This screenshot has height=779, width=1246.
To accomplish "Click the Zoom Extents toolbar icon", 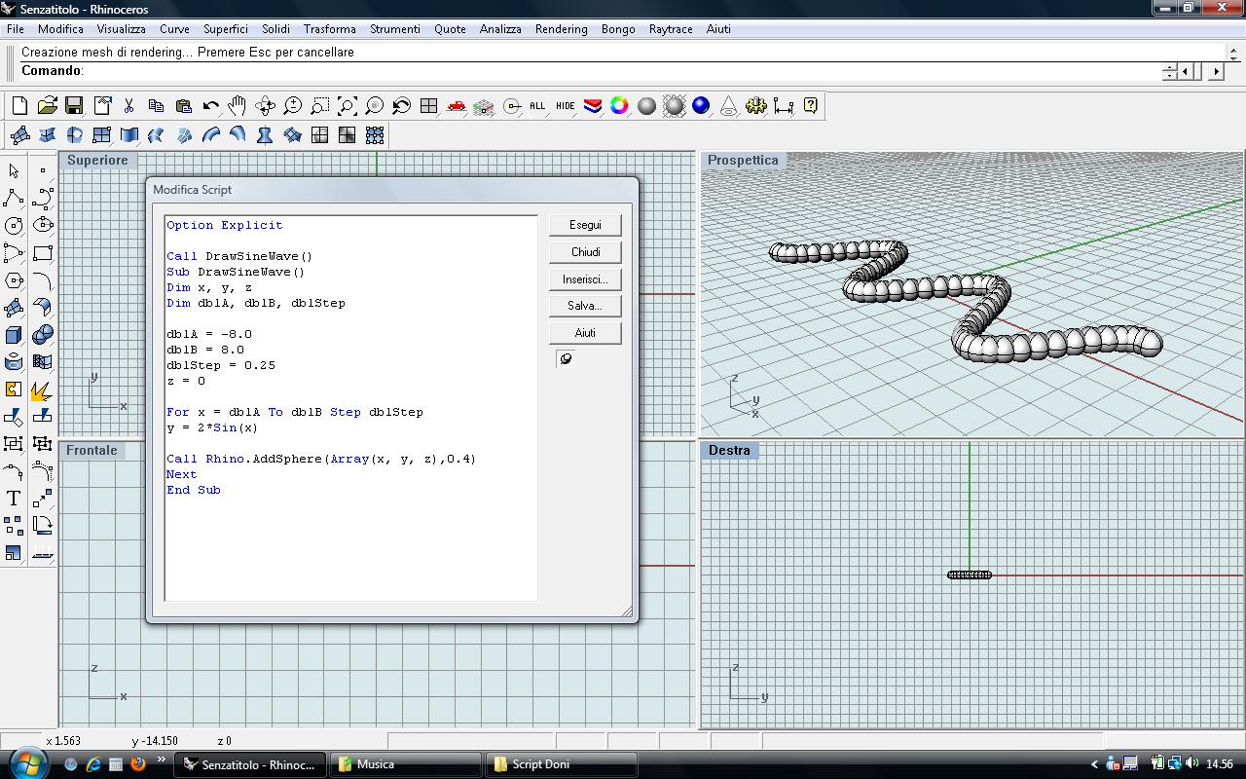I will tap(347, 105).
